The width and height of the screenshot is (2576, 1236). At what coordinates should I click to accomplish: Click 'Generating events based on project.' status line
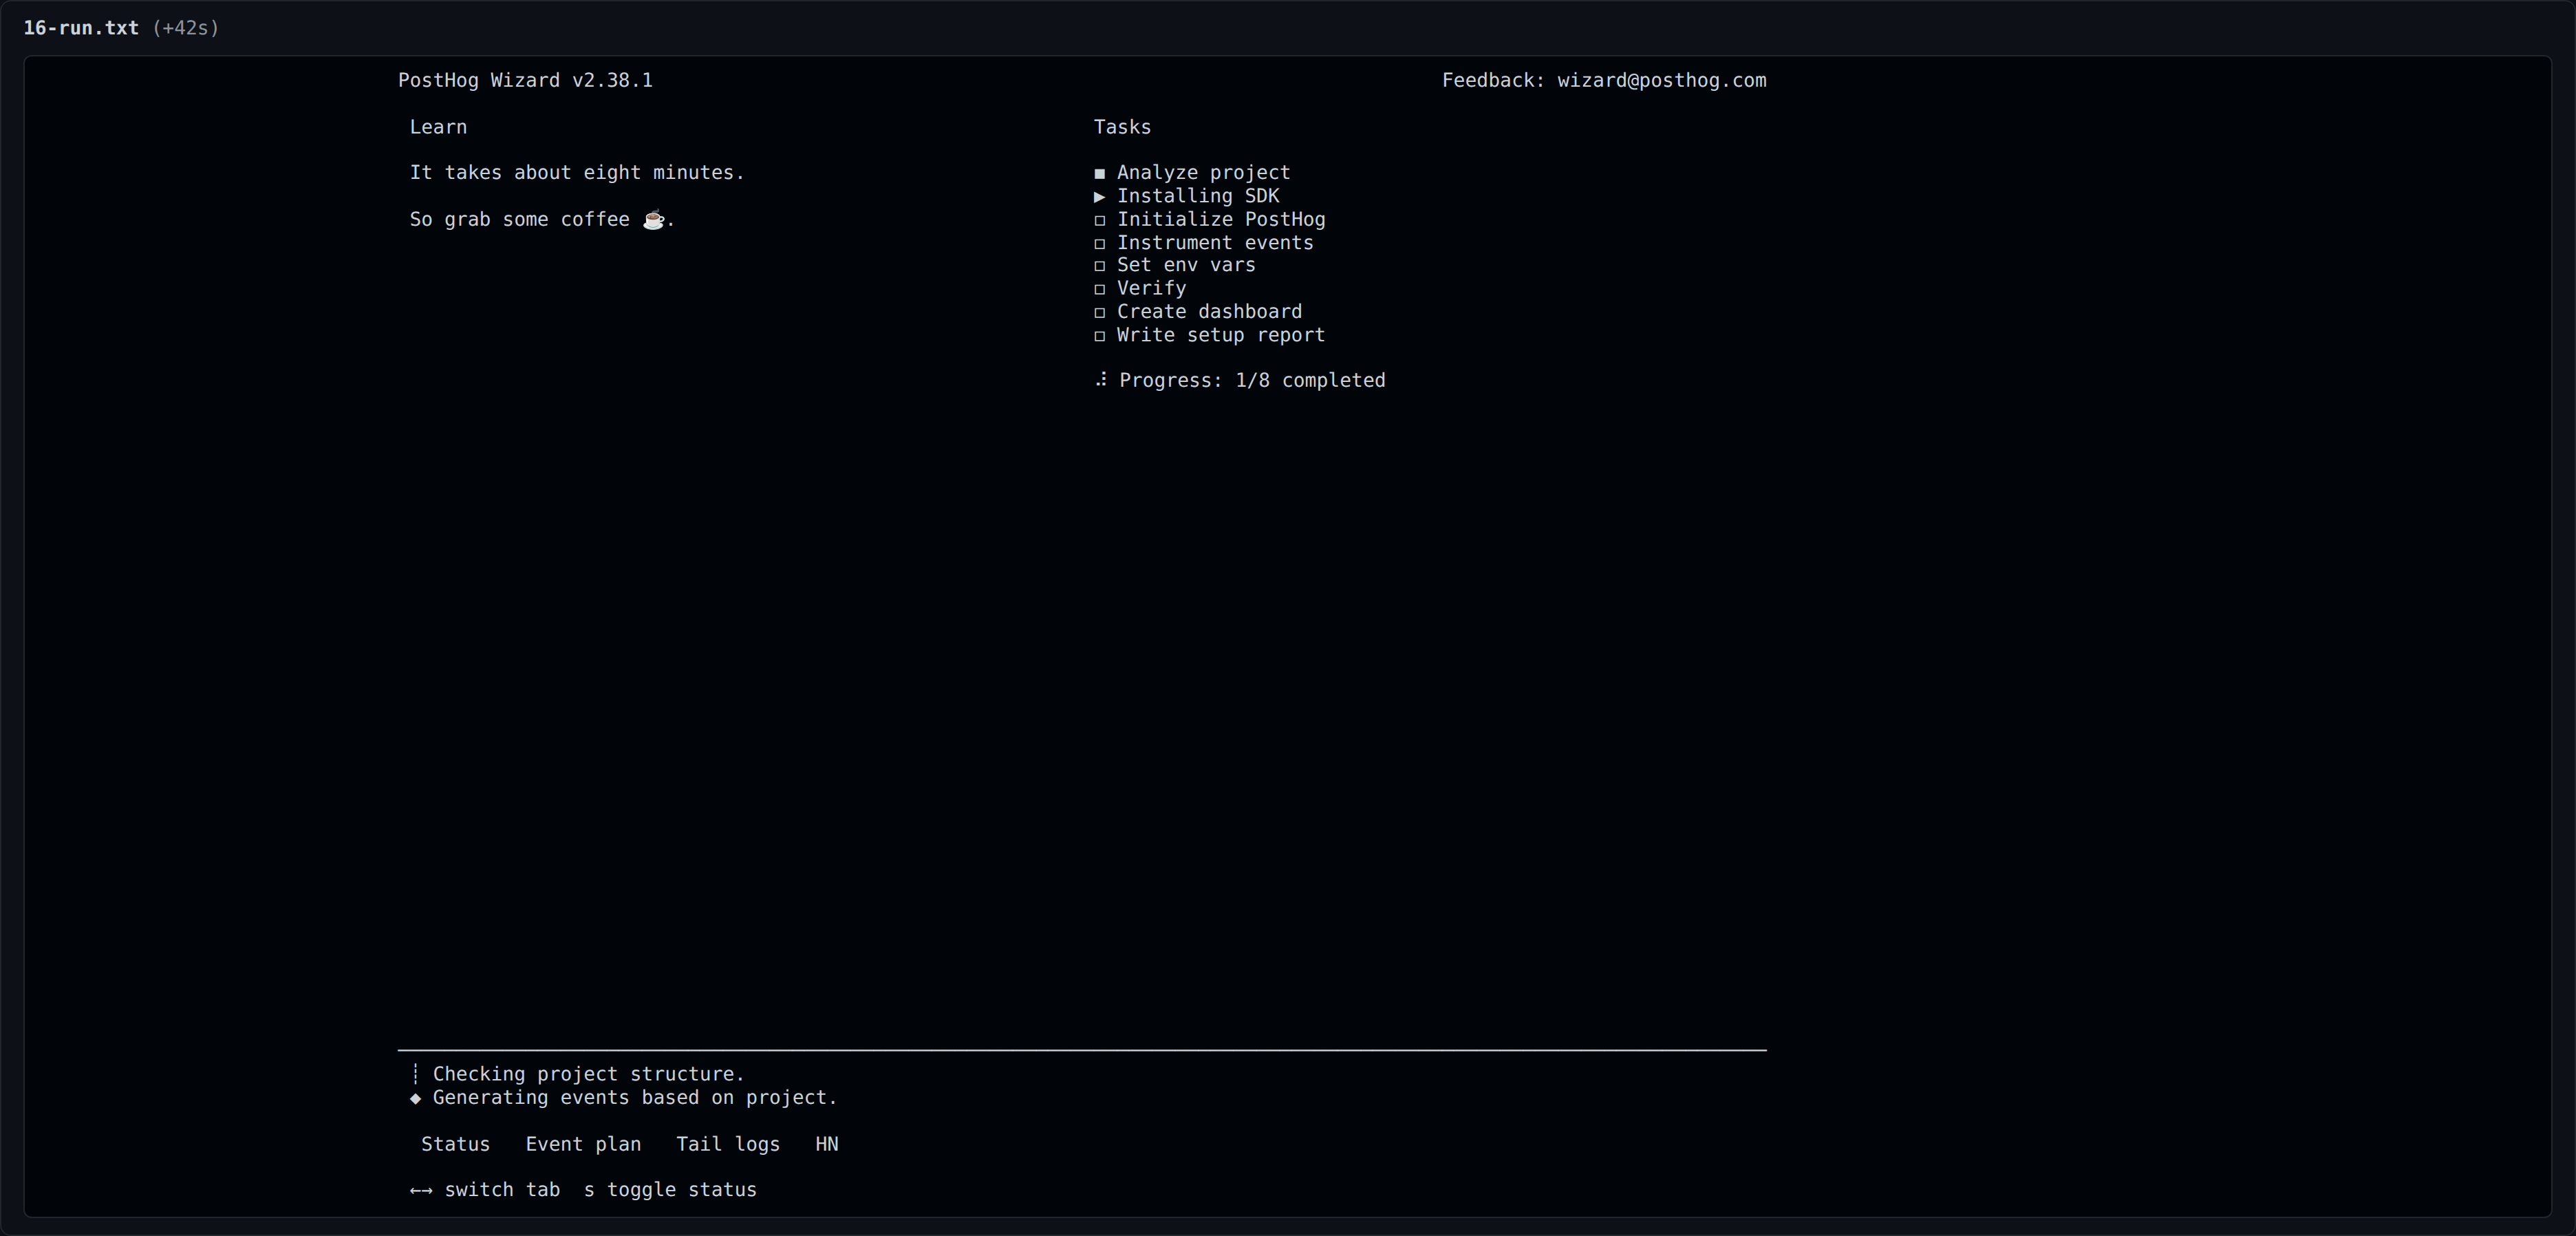(x=635, y=1098)
